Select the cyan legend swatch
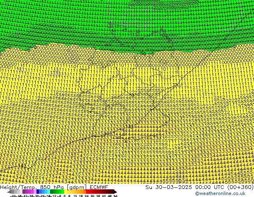Screen dimensions: 254x197 pos(49,191)
